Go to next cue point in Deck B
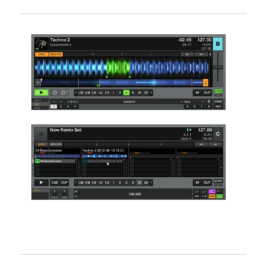Image resolution: width=262 pixels, height=262 pixels. [x=61, y=102]
